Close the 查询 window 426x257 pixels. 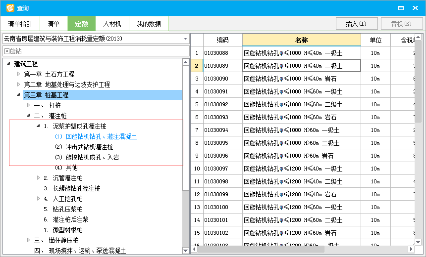click(415, 8)
